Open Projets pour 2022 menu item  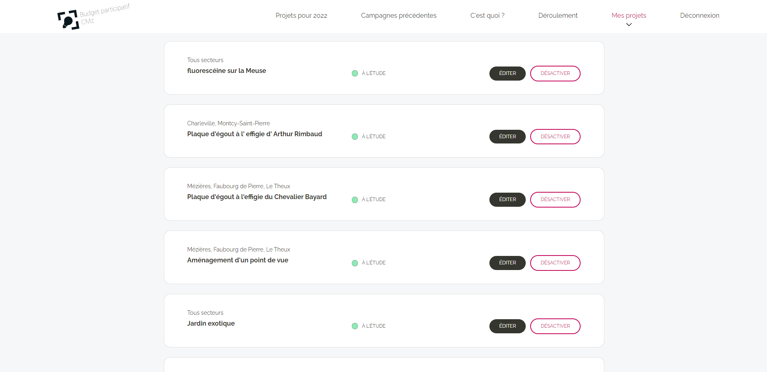pos(301,15)
